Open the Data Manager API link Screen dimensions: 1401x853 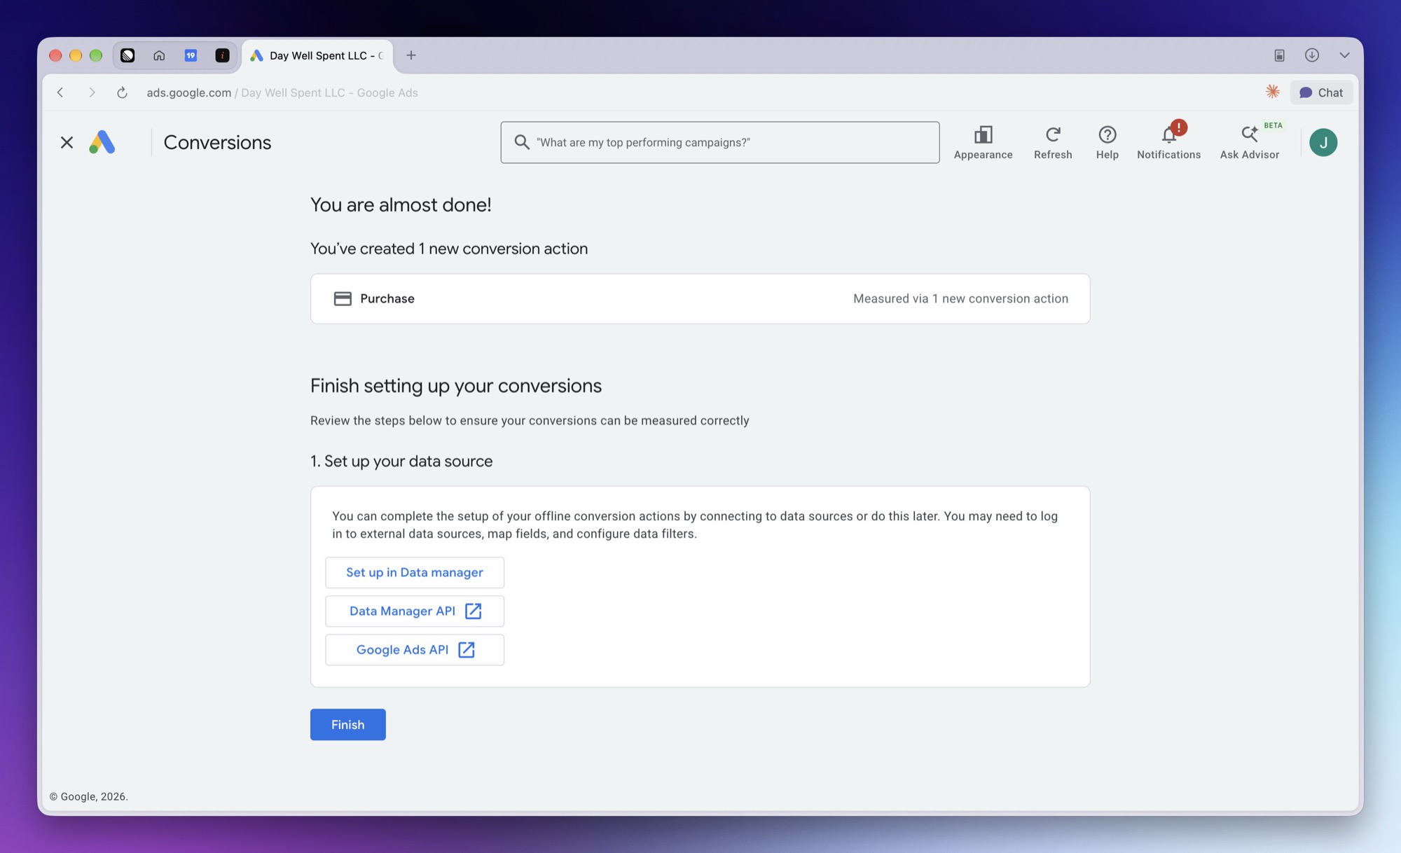pos(415,611)
